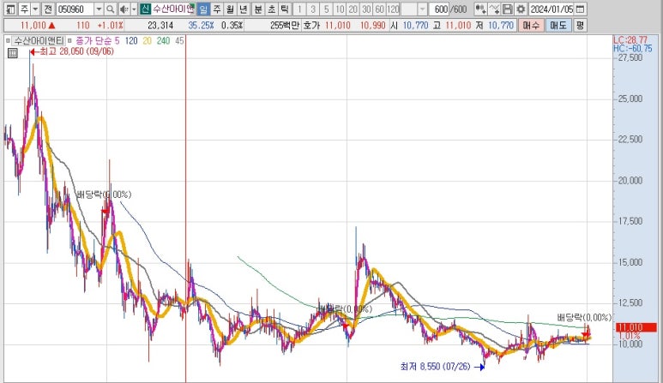Click the green 신 badge icon

click(146, 9)
